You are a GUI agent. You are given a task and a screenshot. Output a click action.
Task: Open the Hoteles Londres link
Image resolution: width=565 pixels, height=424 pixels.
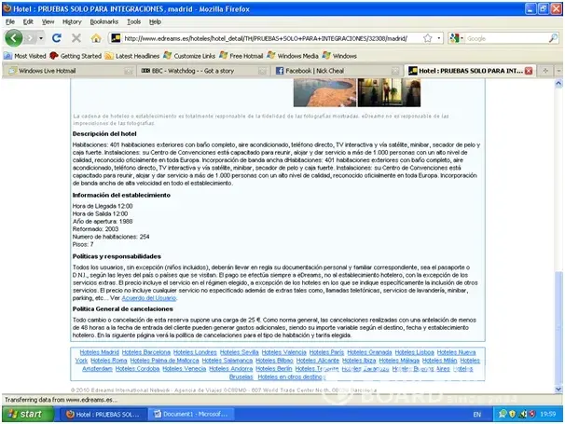click(195, 352)
